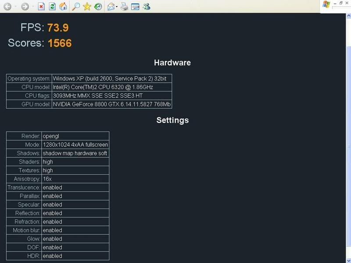
Task: Click the shadow map hardware soft value
Action: 75,153
